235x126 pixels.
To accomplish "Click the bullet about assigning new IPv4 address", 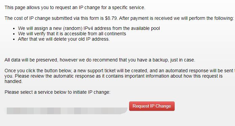I will 89,28.
